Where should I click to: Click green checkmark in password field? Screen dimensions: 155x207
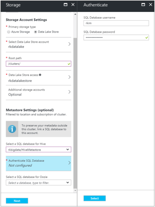point(147,38)
